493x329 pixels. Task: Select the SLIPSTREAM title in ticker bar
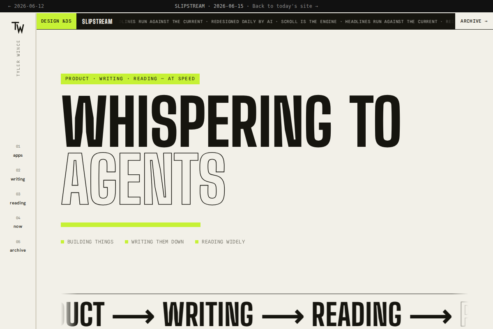(97, 21)
